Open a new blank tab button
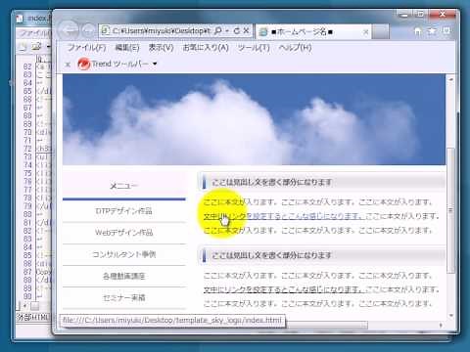The height and width of the screenshot is (352, 470). point(381,32)
